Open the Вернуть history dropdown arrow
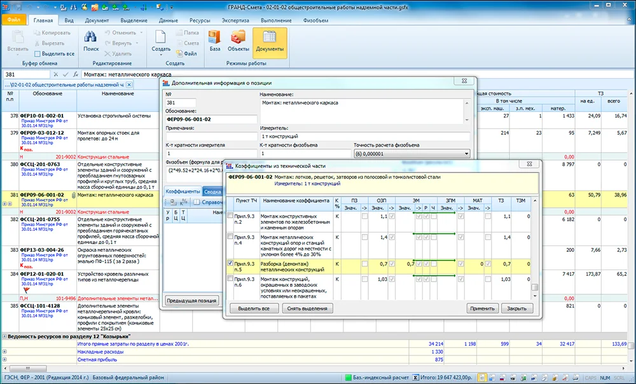Screen dimensions: 636x384 tap(137, 43)
